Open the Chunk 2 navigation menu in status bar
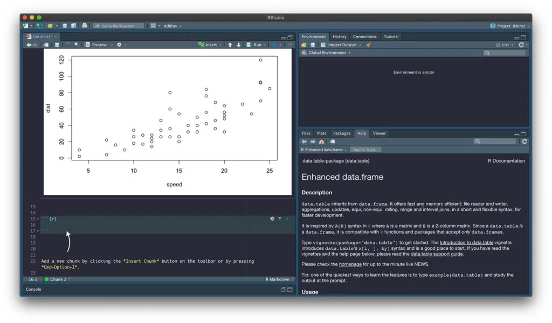552x323 pixels. pyautogui.click(x=58, y=279)
